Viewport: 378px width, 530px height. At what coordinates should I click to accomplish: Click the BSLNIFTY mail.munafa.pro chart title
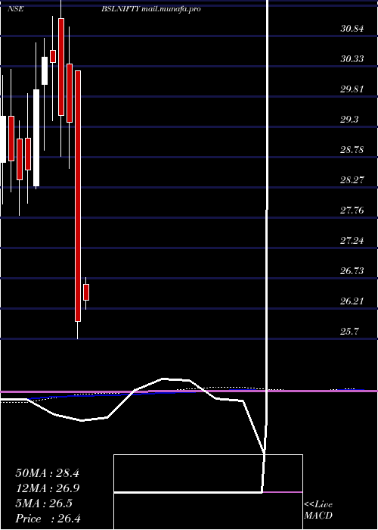(x=151, y=9)
